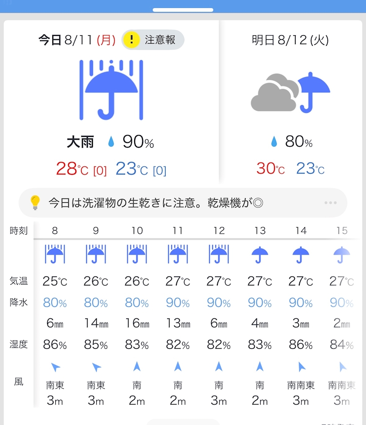
Task: Tap tomorrow's precipitation raindrop icon
Action: tap(274, 142)
